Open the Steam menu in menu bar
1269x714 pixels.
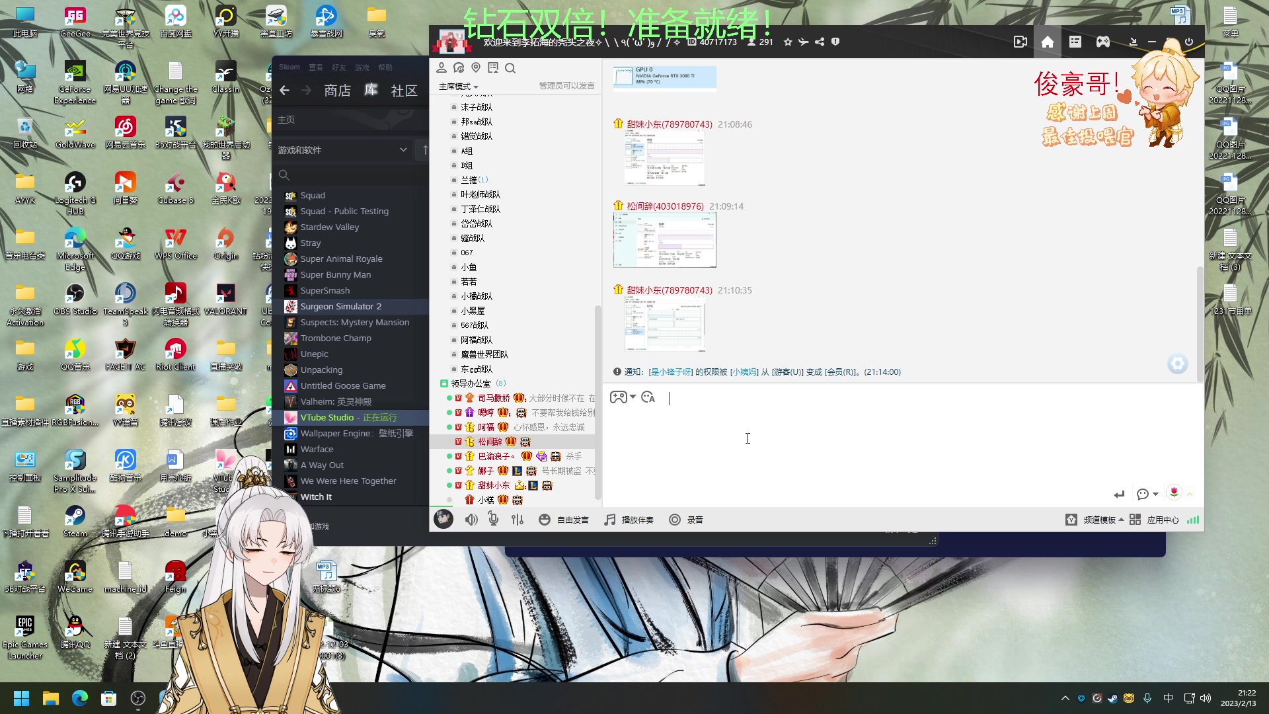289,67
